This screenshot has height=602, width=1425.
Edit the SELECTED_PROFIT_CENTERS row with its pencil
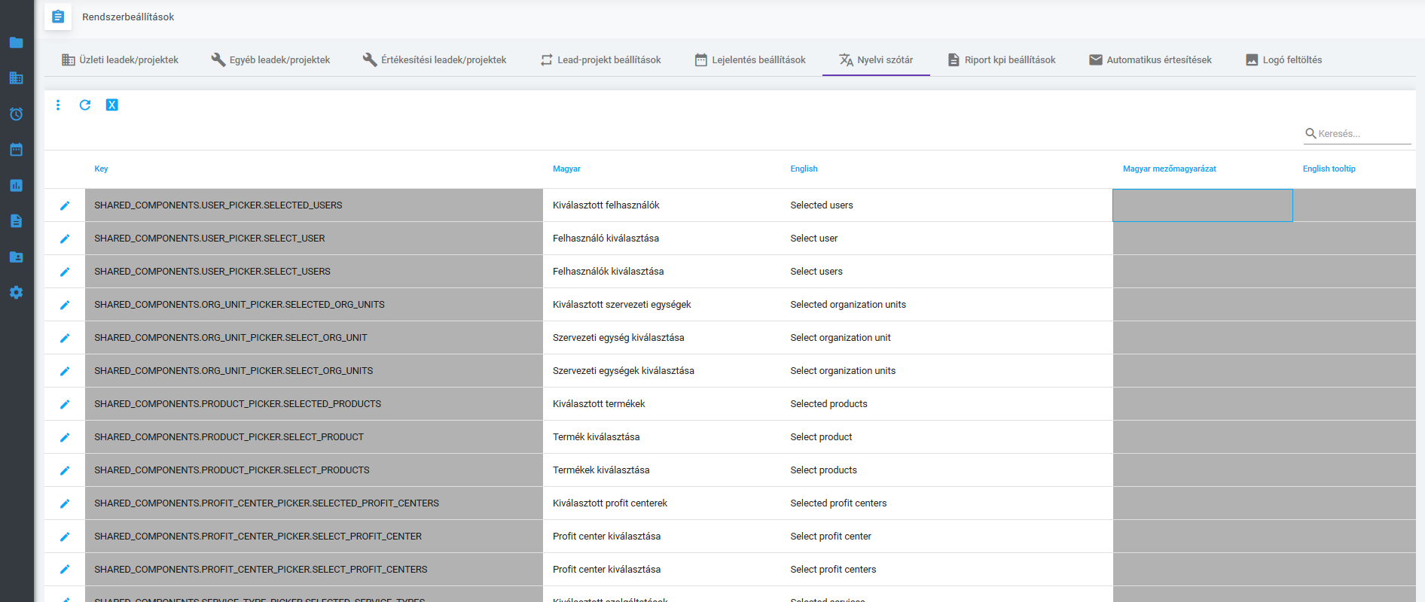click(x=65, y=503)
